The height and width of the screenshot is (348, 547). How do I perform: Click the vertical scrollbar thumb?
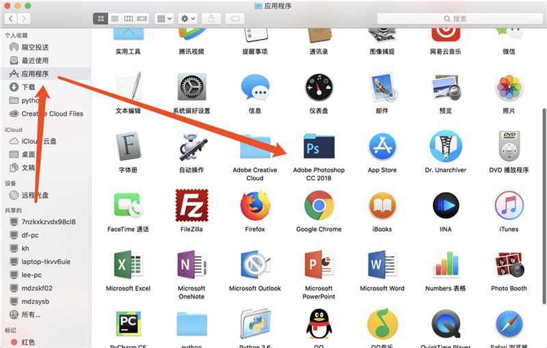coord(544,206)
